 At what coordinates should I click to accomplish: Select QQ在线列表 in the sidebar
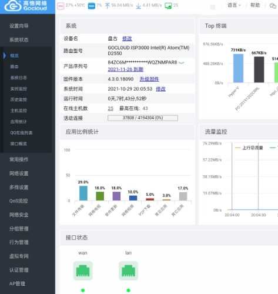[x=21, y=133]
